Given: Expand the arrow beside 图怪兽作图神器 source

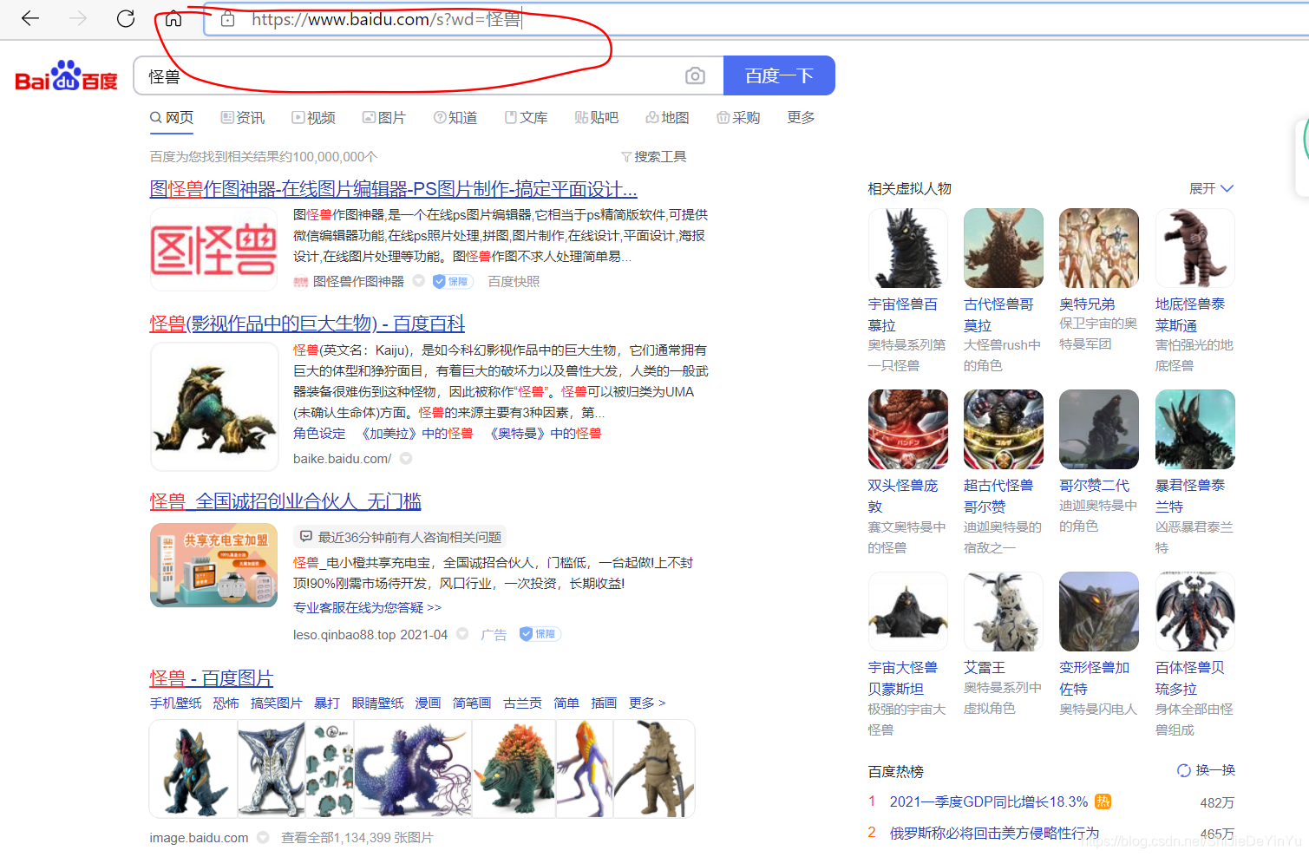Looking at the screenshot, I should 419,281.
